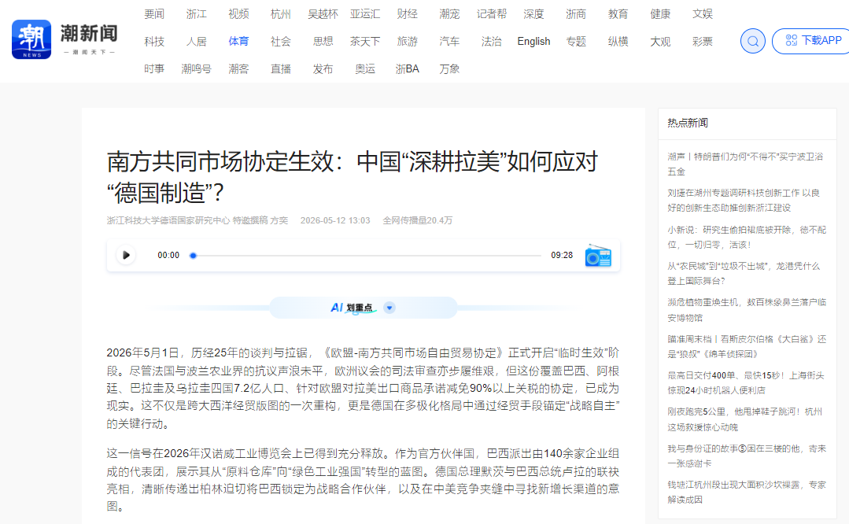The height and width of the screenshot is (524, 849).
Task: Select the 奥运 nav item
Action: pos(365,69)
